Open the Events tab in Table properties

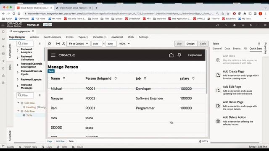237,49
